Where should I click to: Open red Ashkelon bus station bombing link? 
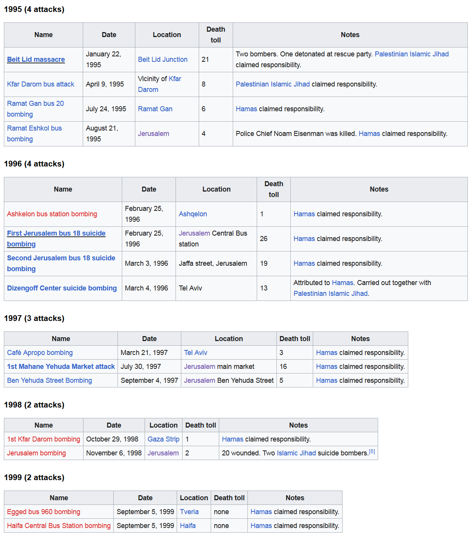tap(52, 214)
